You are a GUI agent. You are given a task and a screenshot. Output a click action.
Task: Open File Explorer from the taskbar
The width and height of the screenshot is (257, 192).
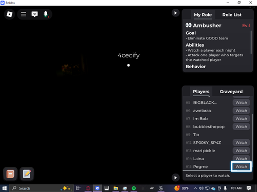pyautogui.click(x=116, y=188)
